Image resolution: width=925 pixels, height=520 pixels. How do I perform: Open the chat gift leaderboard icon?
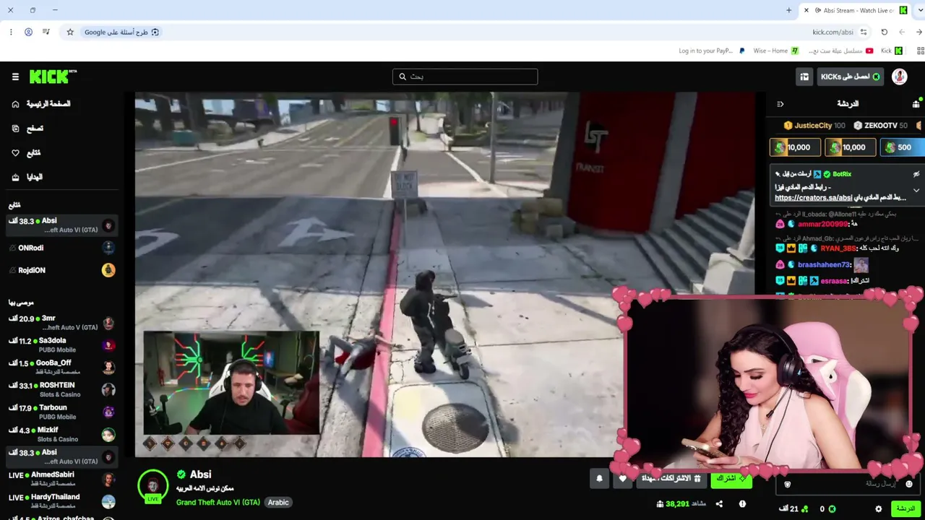[916, 104]
